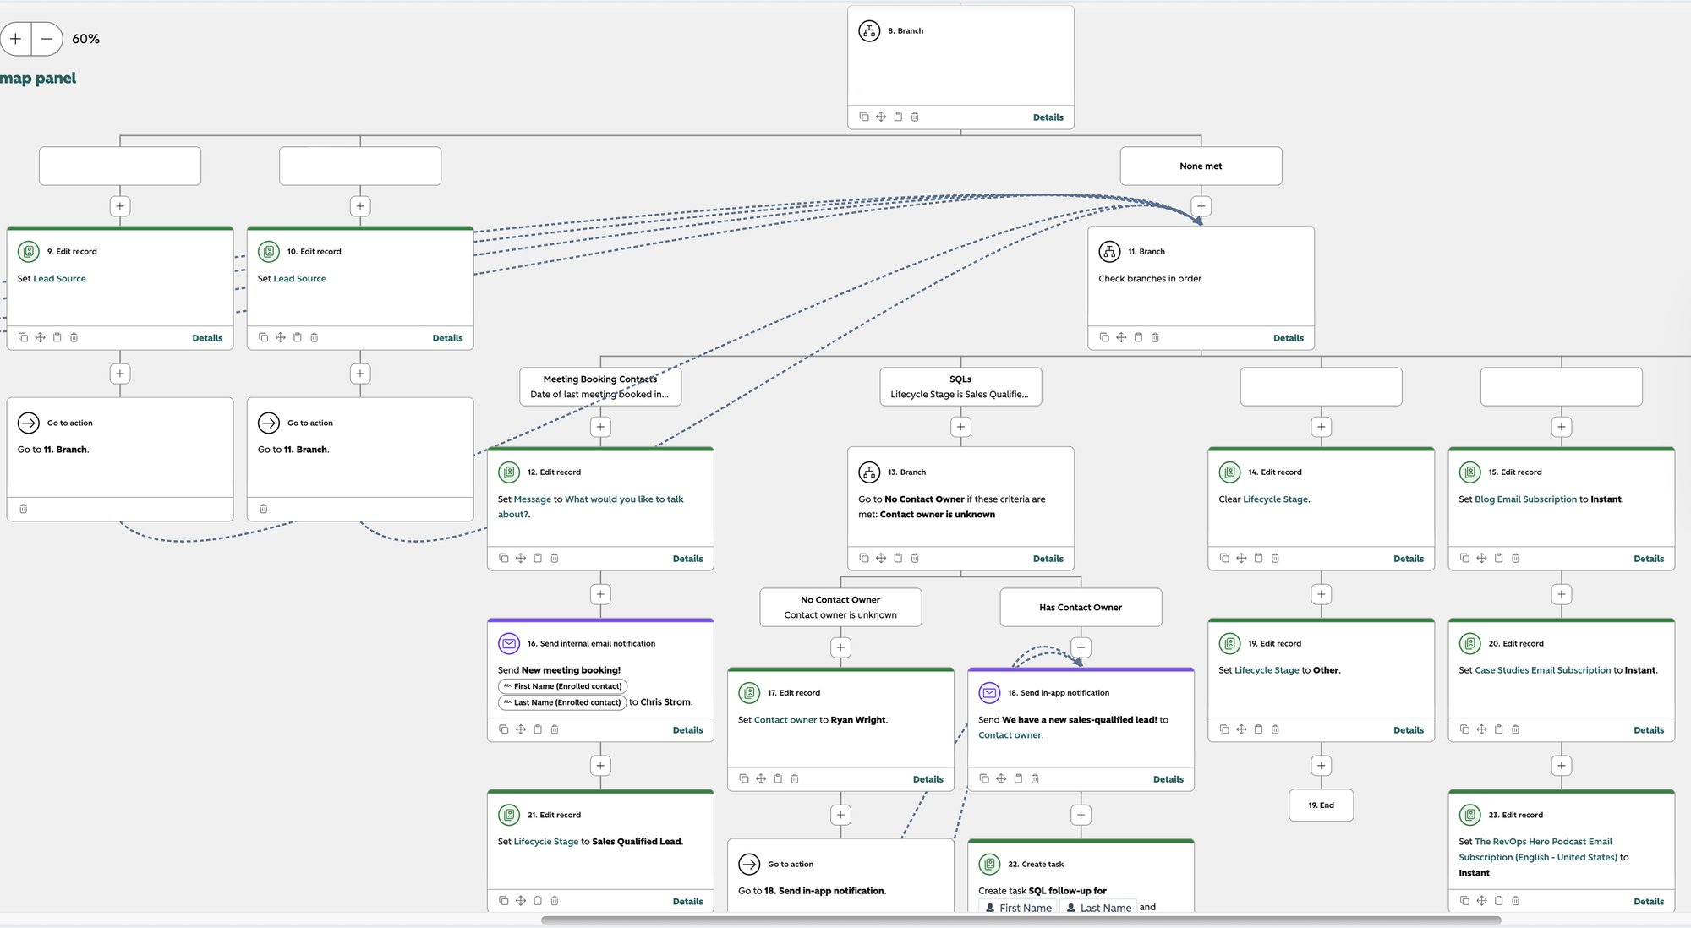Open Details of 17. Edit record
Screen dimensions: 1691x928
click(x=928, y=779)
